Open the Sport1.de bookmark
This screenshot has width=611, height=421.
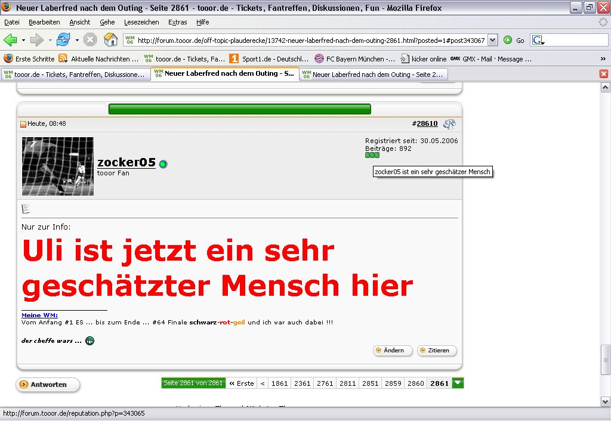269,59
